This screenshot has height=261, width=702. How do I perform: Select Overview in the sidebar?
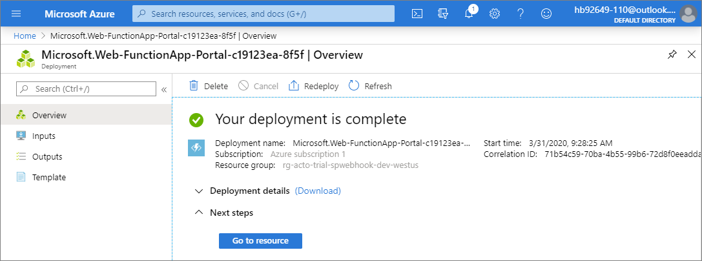[86, 115]
